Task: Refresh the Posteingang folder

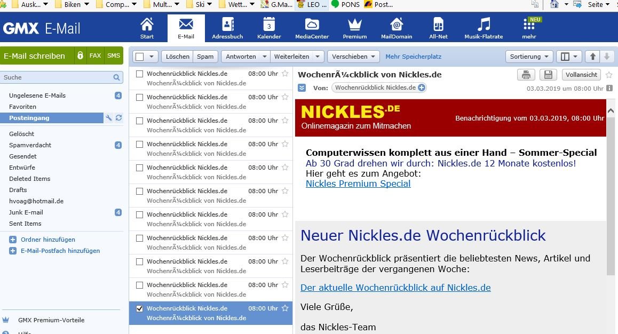Action: [x=118, y=118]
